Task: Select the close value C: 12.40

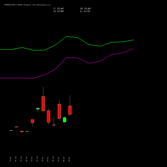Action: tap(58, 9)
